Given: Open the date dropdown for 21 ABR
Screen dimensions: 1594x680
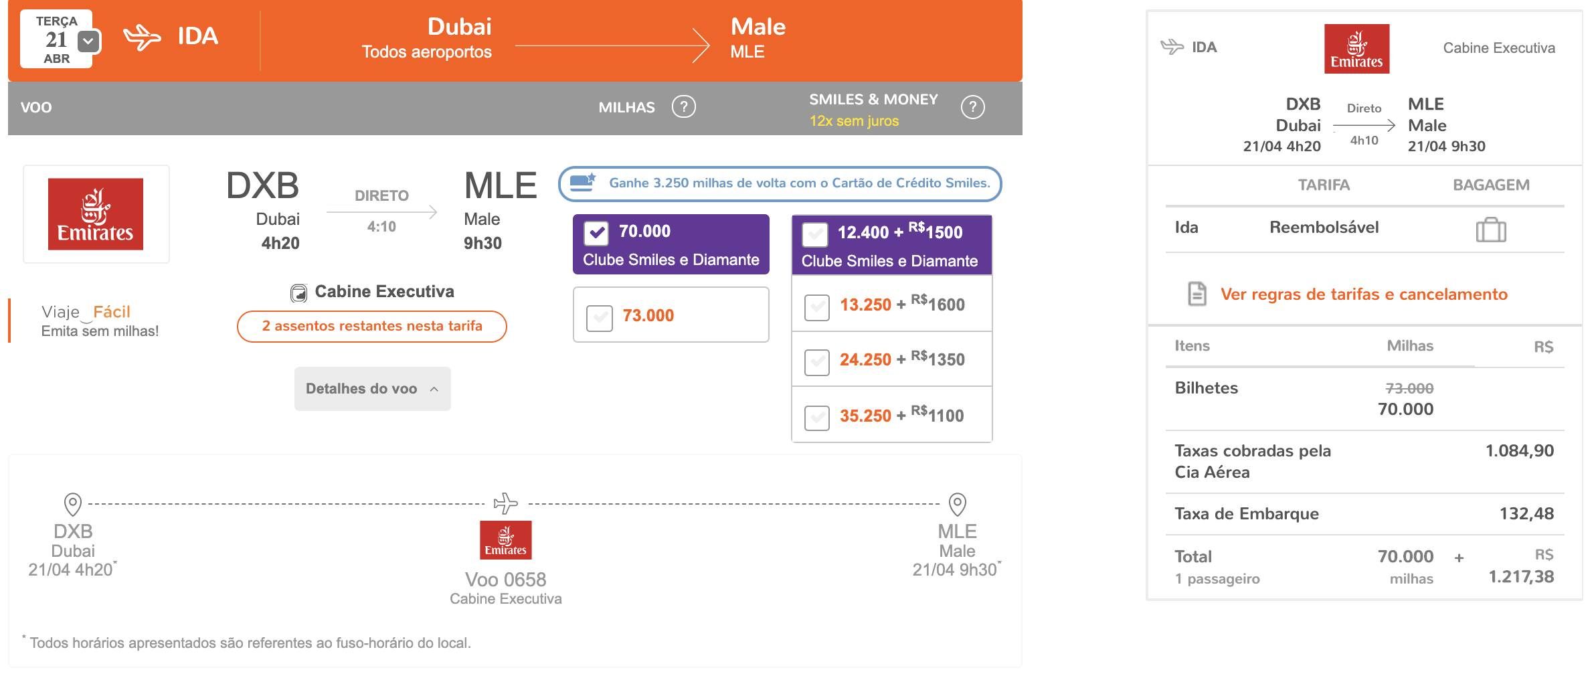Looking at the screenshot, I should (x=89, y=42).
